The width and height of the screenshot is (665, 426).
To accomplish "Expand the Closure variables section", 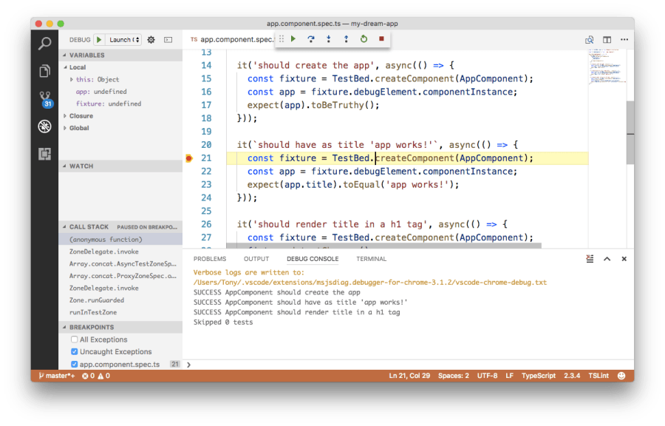I will click(81, 116).
